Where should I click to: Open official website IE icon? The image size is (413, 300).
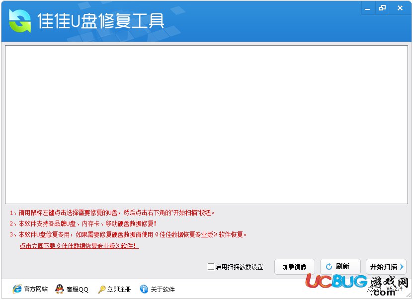[17, 289]
